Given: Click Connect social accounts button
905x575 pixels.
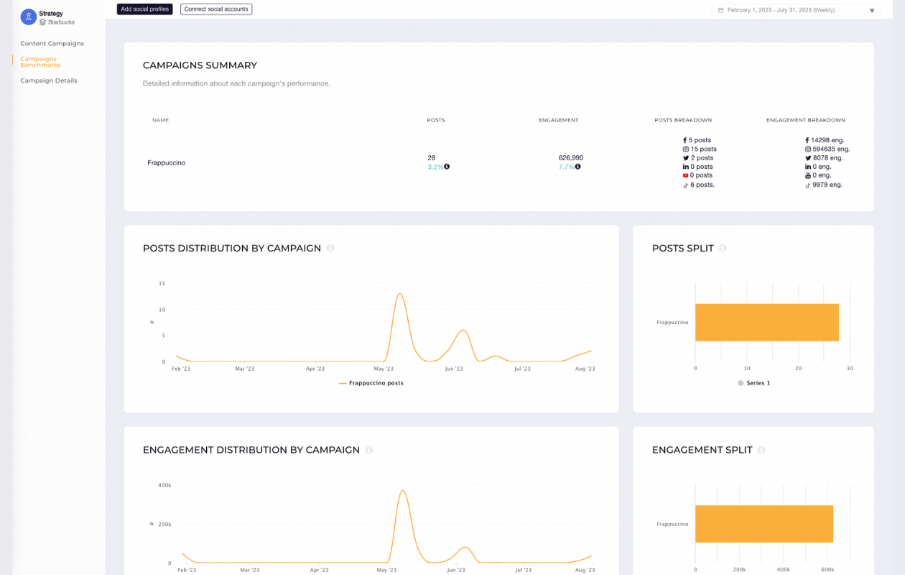Looking at the screenshot, I should click(216, 9).
